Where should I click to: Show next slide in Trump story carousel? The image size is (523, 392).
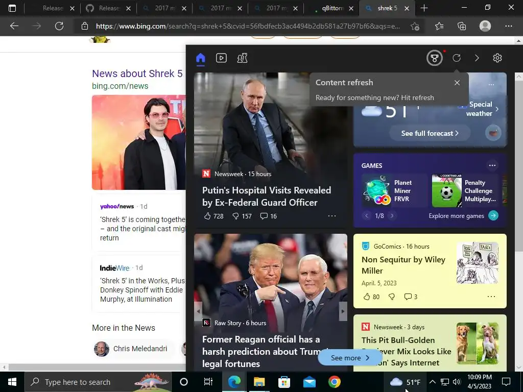pyautogui.click(x=343, y=311)
